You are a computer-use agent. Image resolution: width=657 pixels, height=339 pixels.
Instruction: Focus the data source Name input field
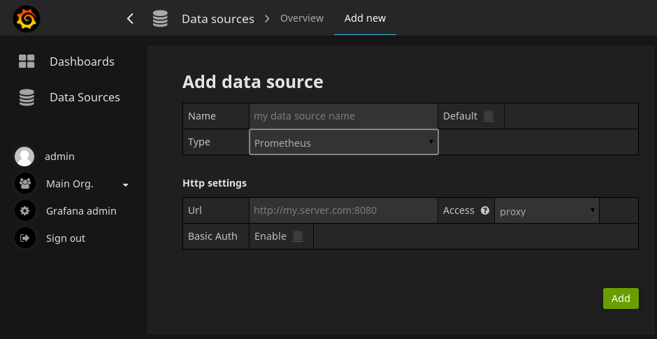342,116
